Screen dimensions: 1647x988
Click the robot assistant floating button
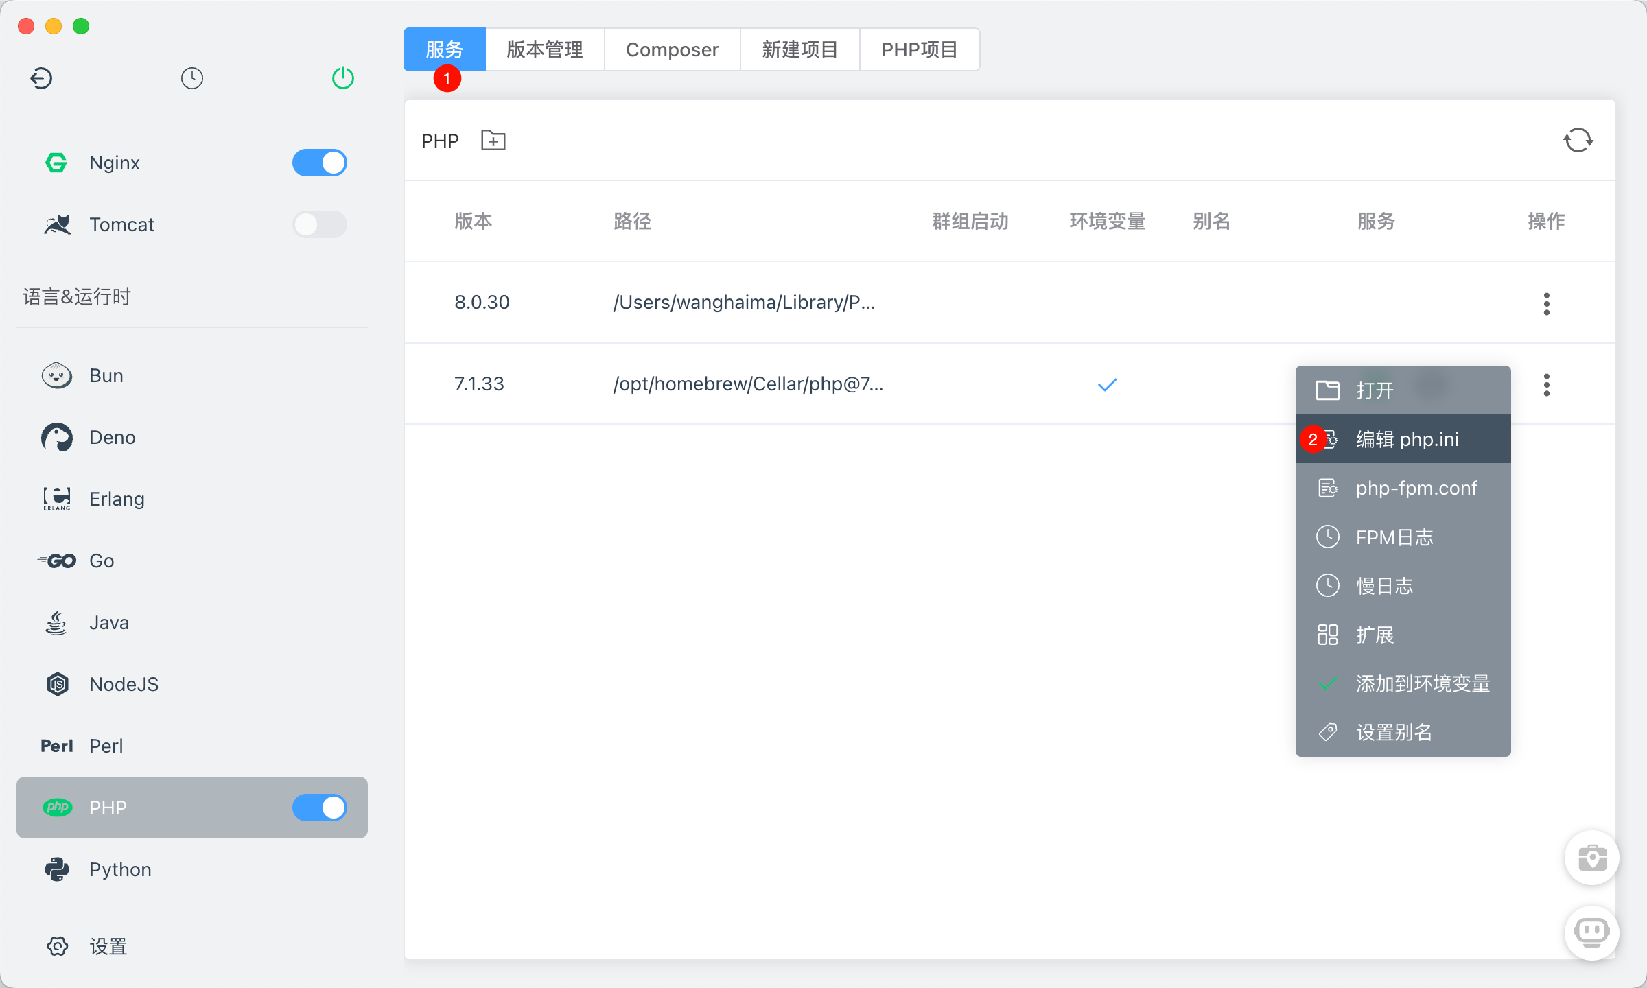[x=1592, y=933]
